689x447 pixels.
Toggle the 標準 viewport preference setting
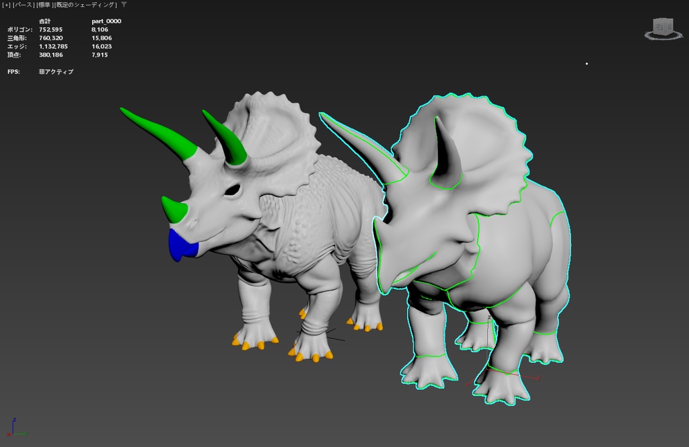pyautogui.click(x=44, y=4)
